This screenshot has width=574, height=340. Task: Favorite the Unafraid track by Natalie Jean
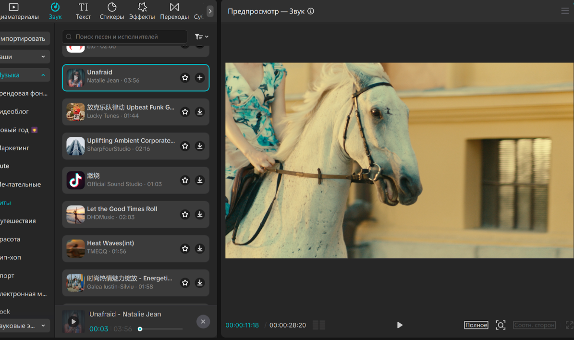coord(185,78)
